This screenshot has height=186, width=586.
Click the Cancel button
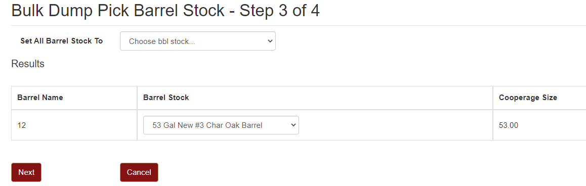139,172
